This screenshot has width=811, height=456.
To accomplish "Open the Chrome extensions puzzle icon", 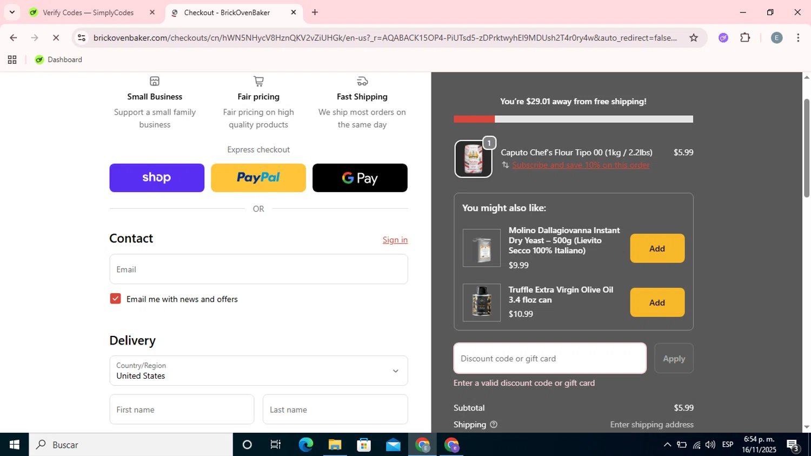I will [745, 37].
